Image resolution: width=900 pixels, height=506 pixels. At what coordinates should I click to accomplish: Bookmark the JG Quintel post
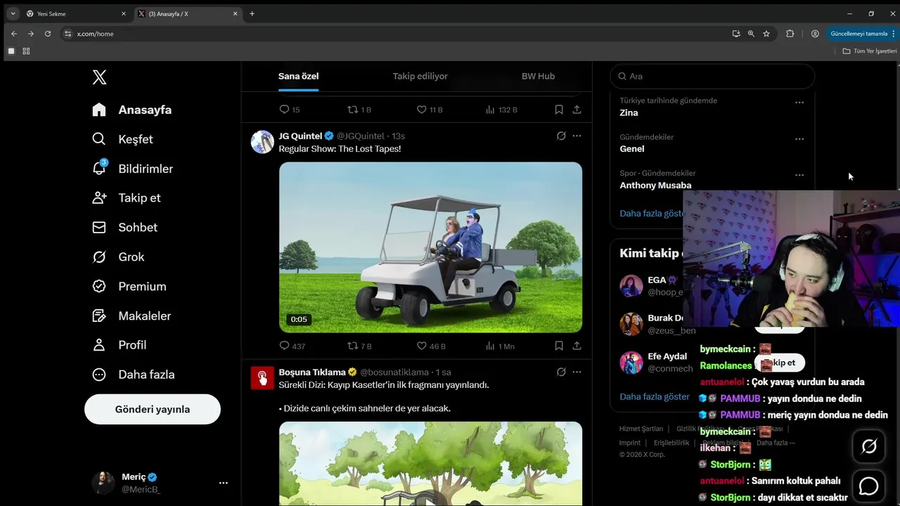coord(559,346)
